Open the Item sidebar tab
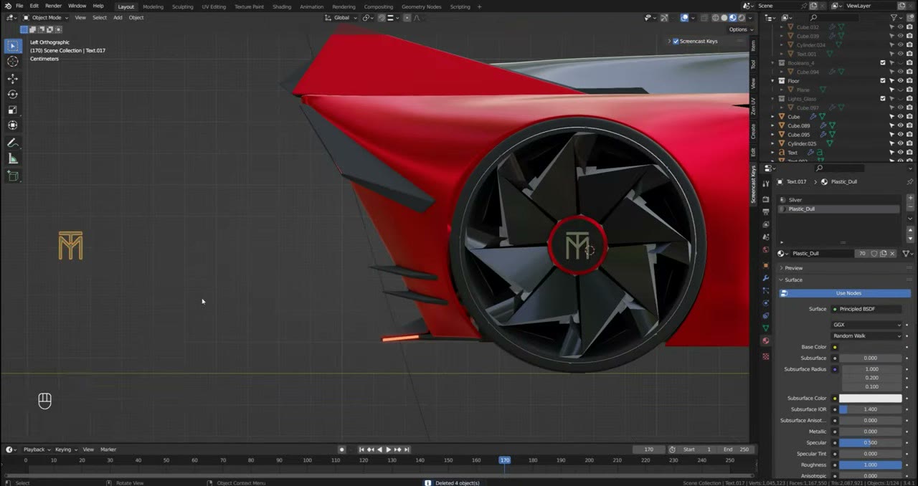The height and width of the screenshot is (486, 918). coord(753,45)
